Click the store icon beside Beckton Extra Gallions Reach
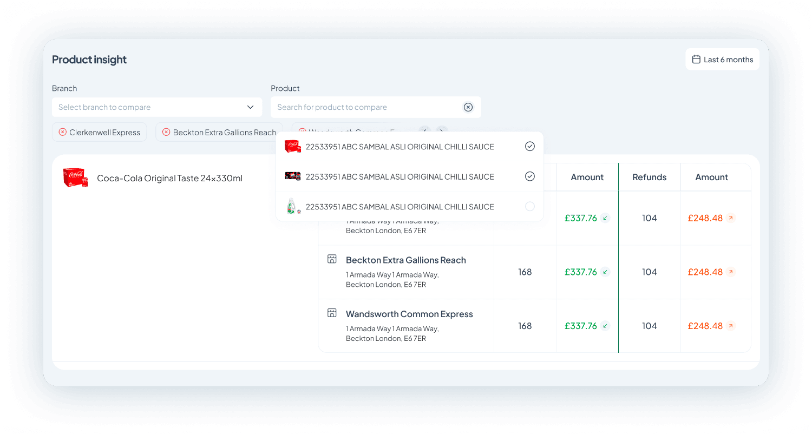Viewport: 812px width, 434px height. (332, 259)
